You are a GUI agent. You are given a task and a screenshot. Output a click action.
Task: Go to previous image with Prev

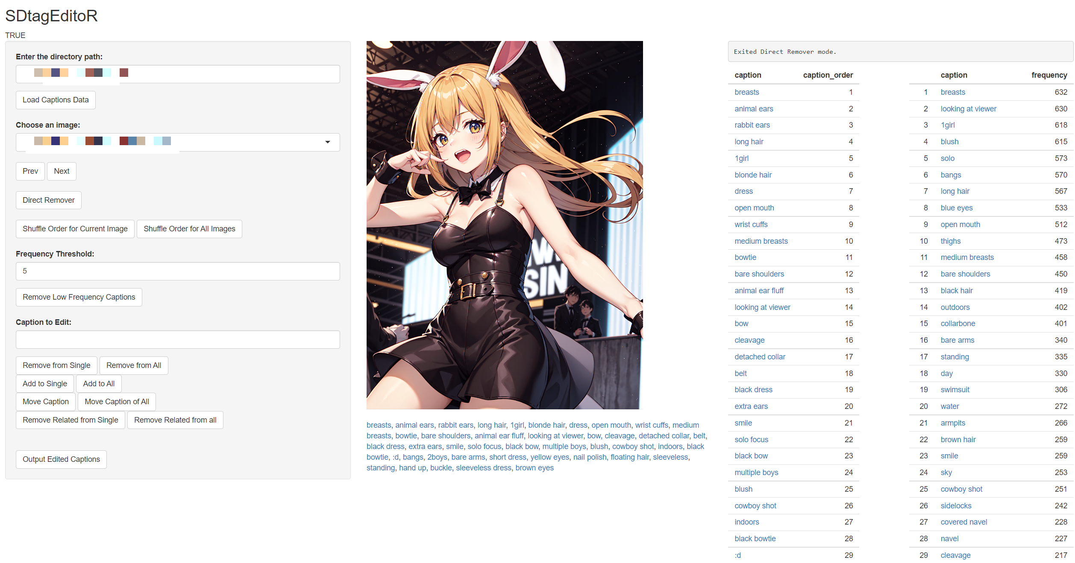tap(30, 171)
